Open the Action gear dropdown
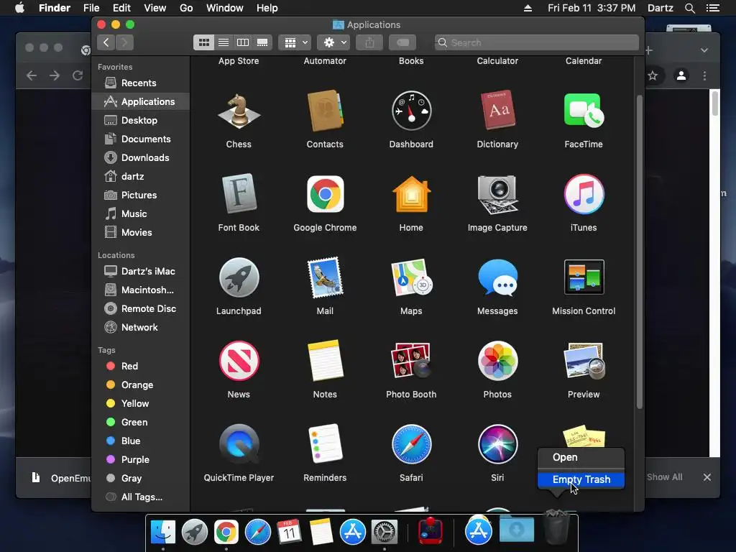 333,42
